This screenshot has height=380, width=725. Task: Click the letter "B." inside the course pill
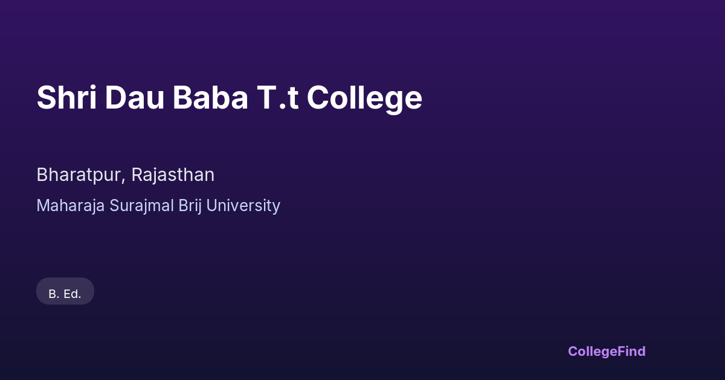(54, 294)
